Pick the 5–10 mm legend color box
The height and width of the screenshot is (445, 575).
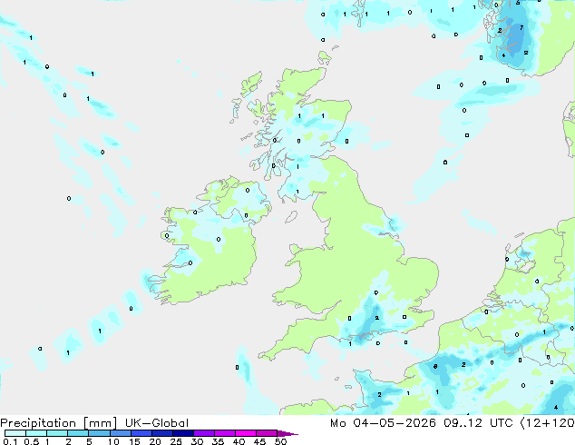[99, 433]
